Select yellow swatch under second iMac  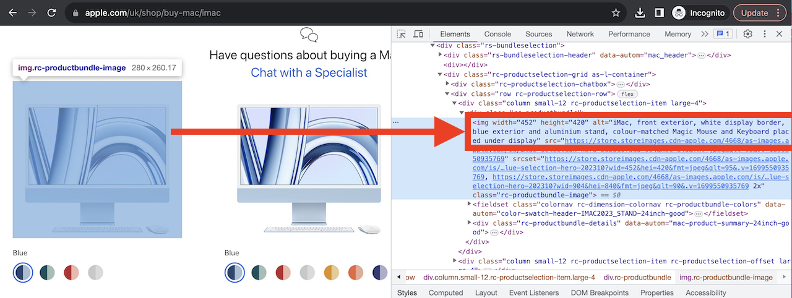point(332,273)
